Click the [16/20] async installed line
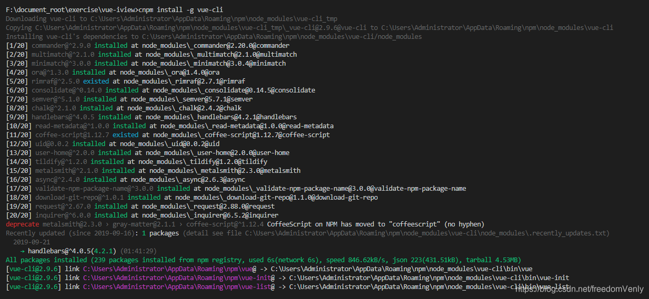This screenshot has height=299, width=649. 126,179
